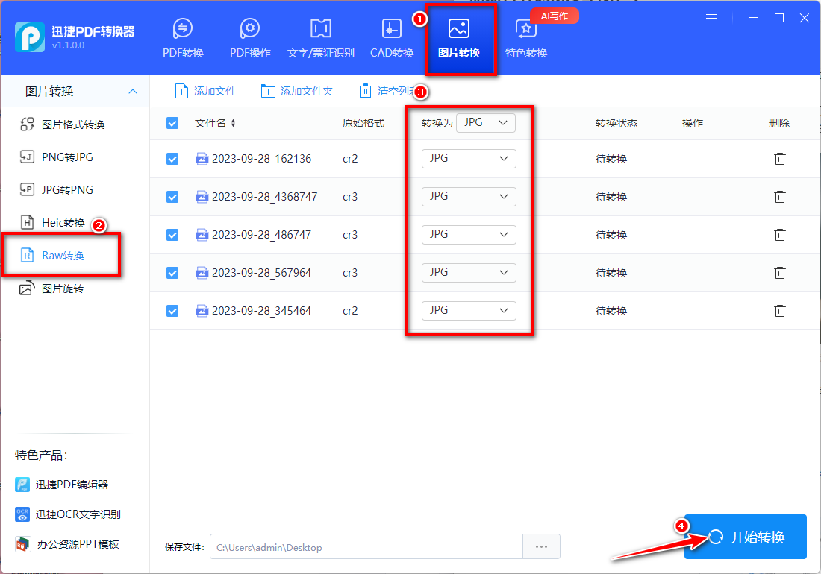Select file name 2023-09-28_4368747
This screenshot has height=574, width=821.
[264, 197]
